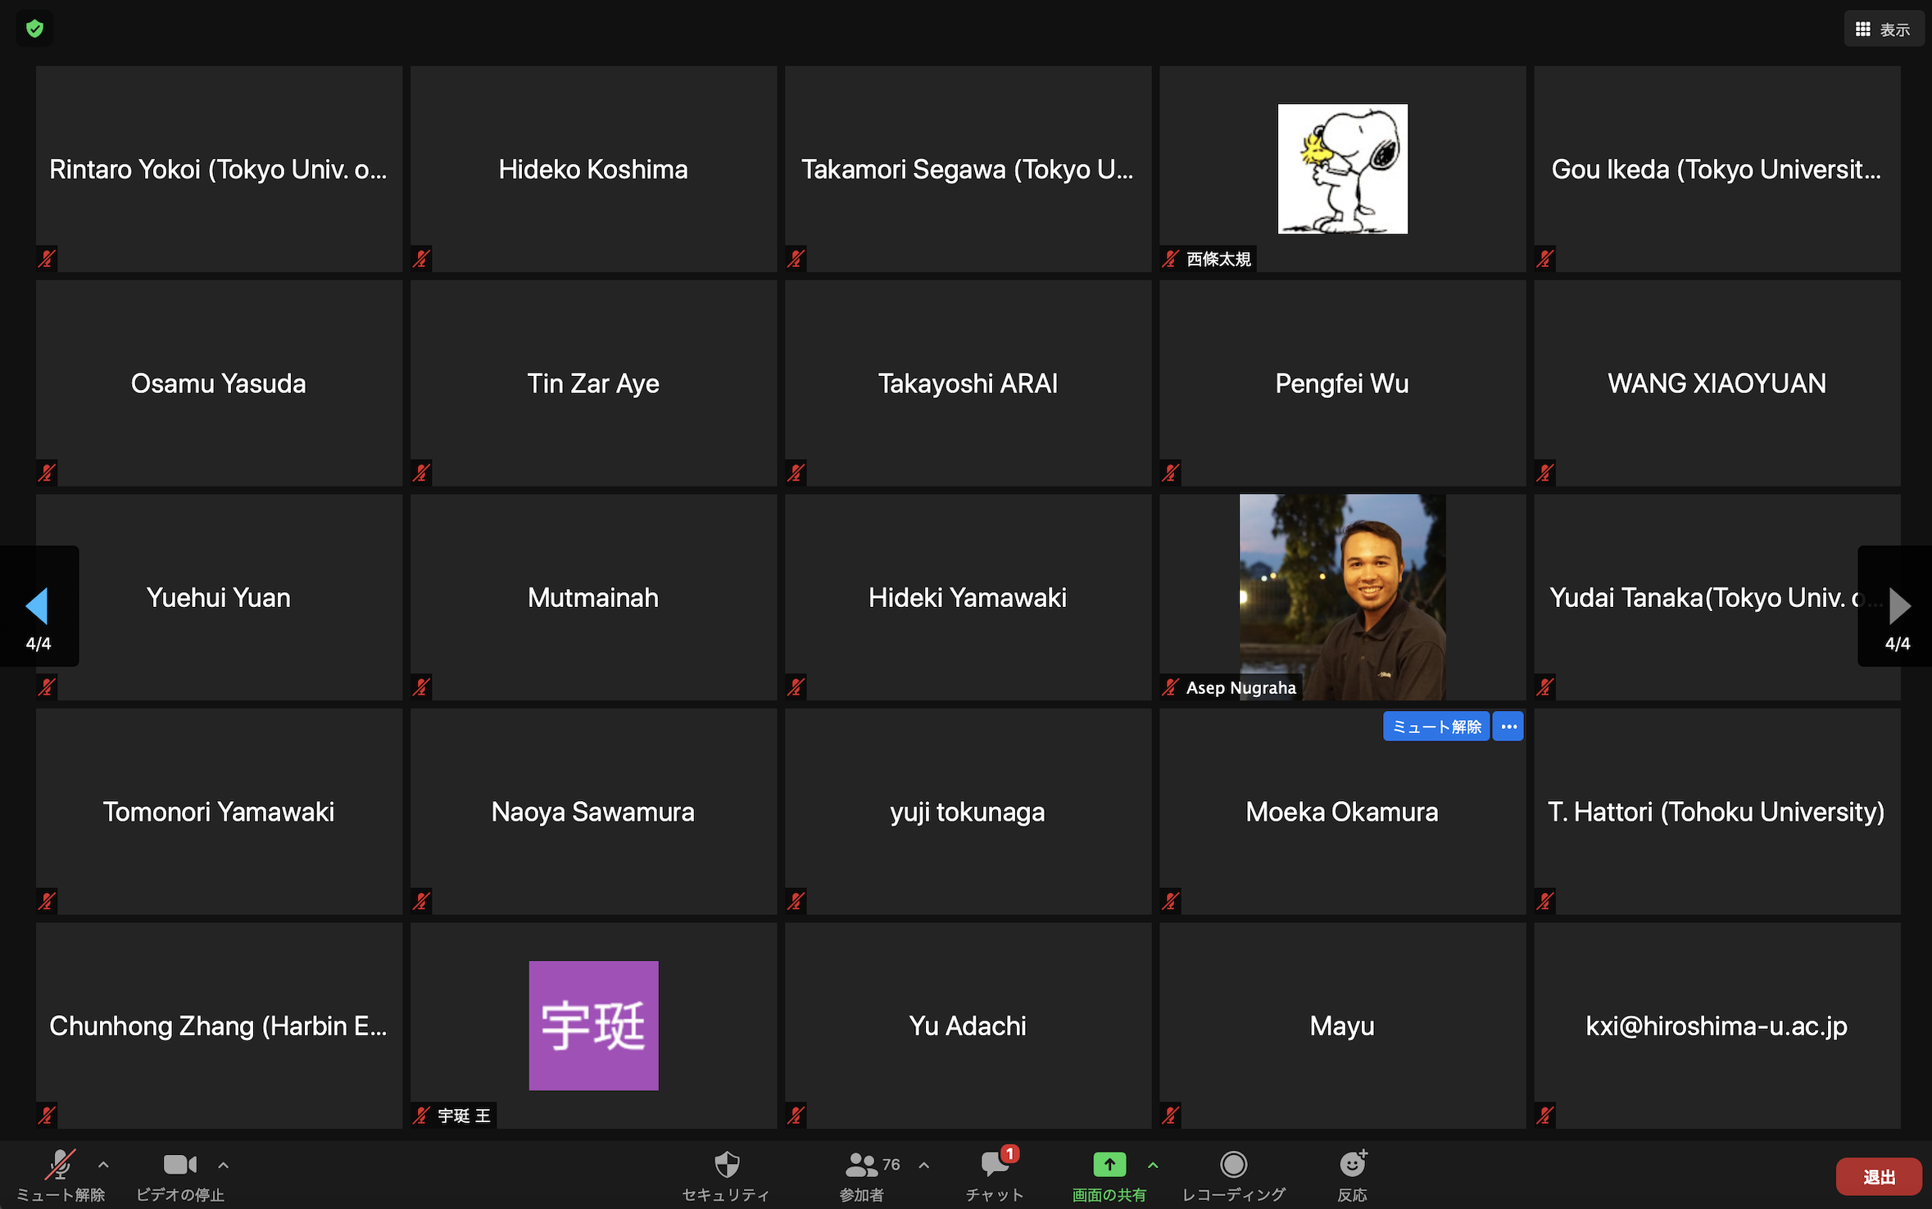The image size is (1932, 1209).
Task: Select purple 宇珽 avatar tile
Action: click(593, 1026)
